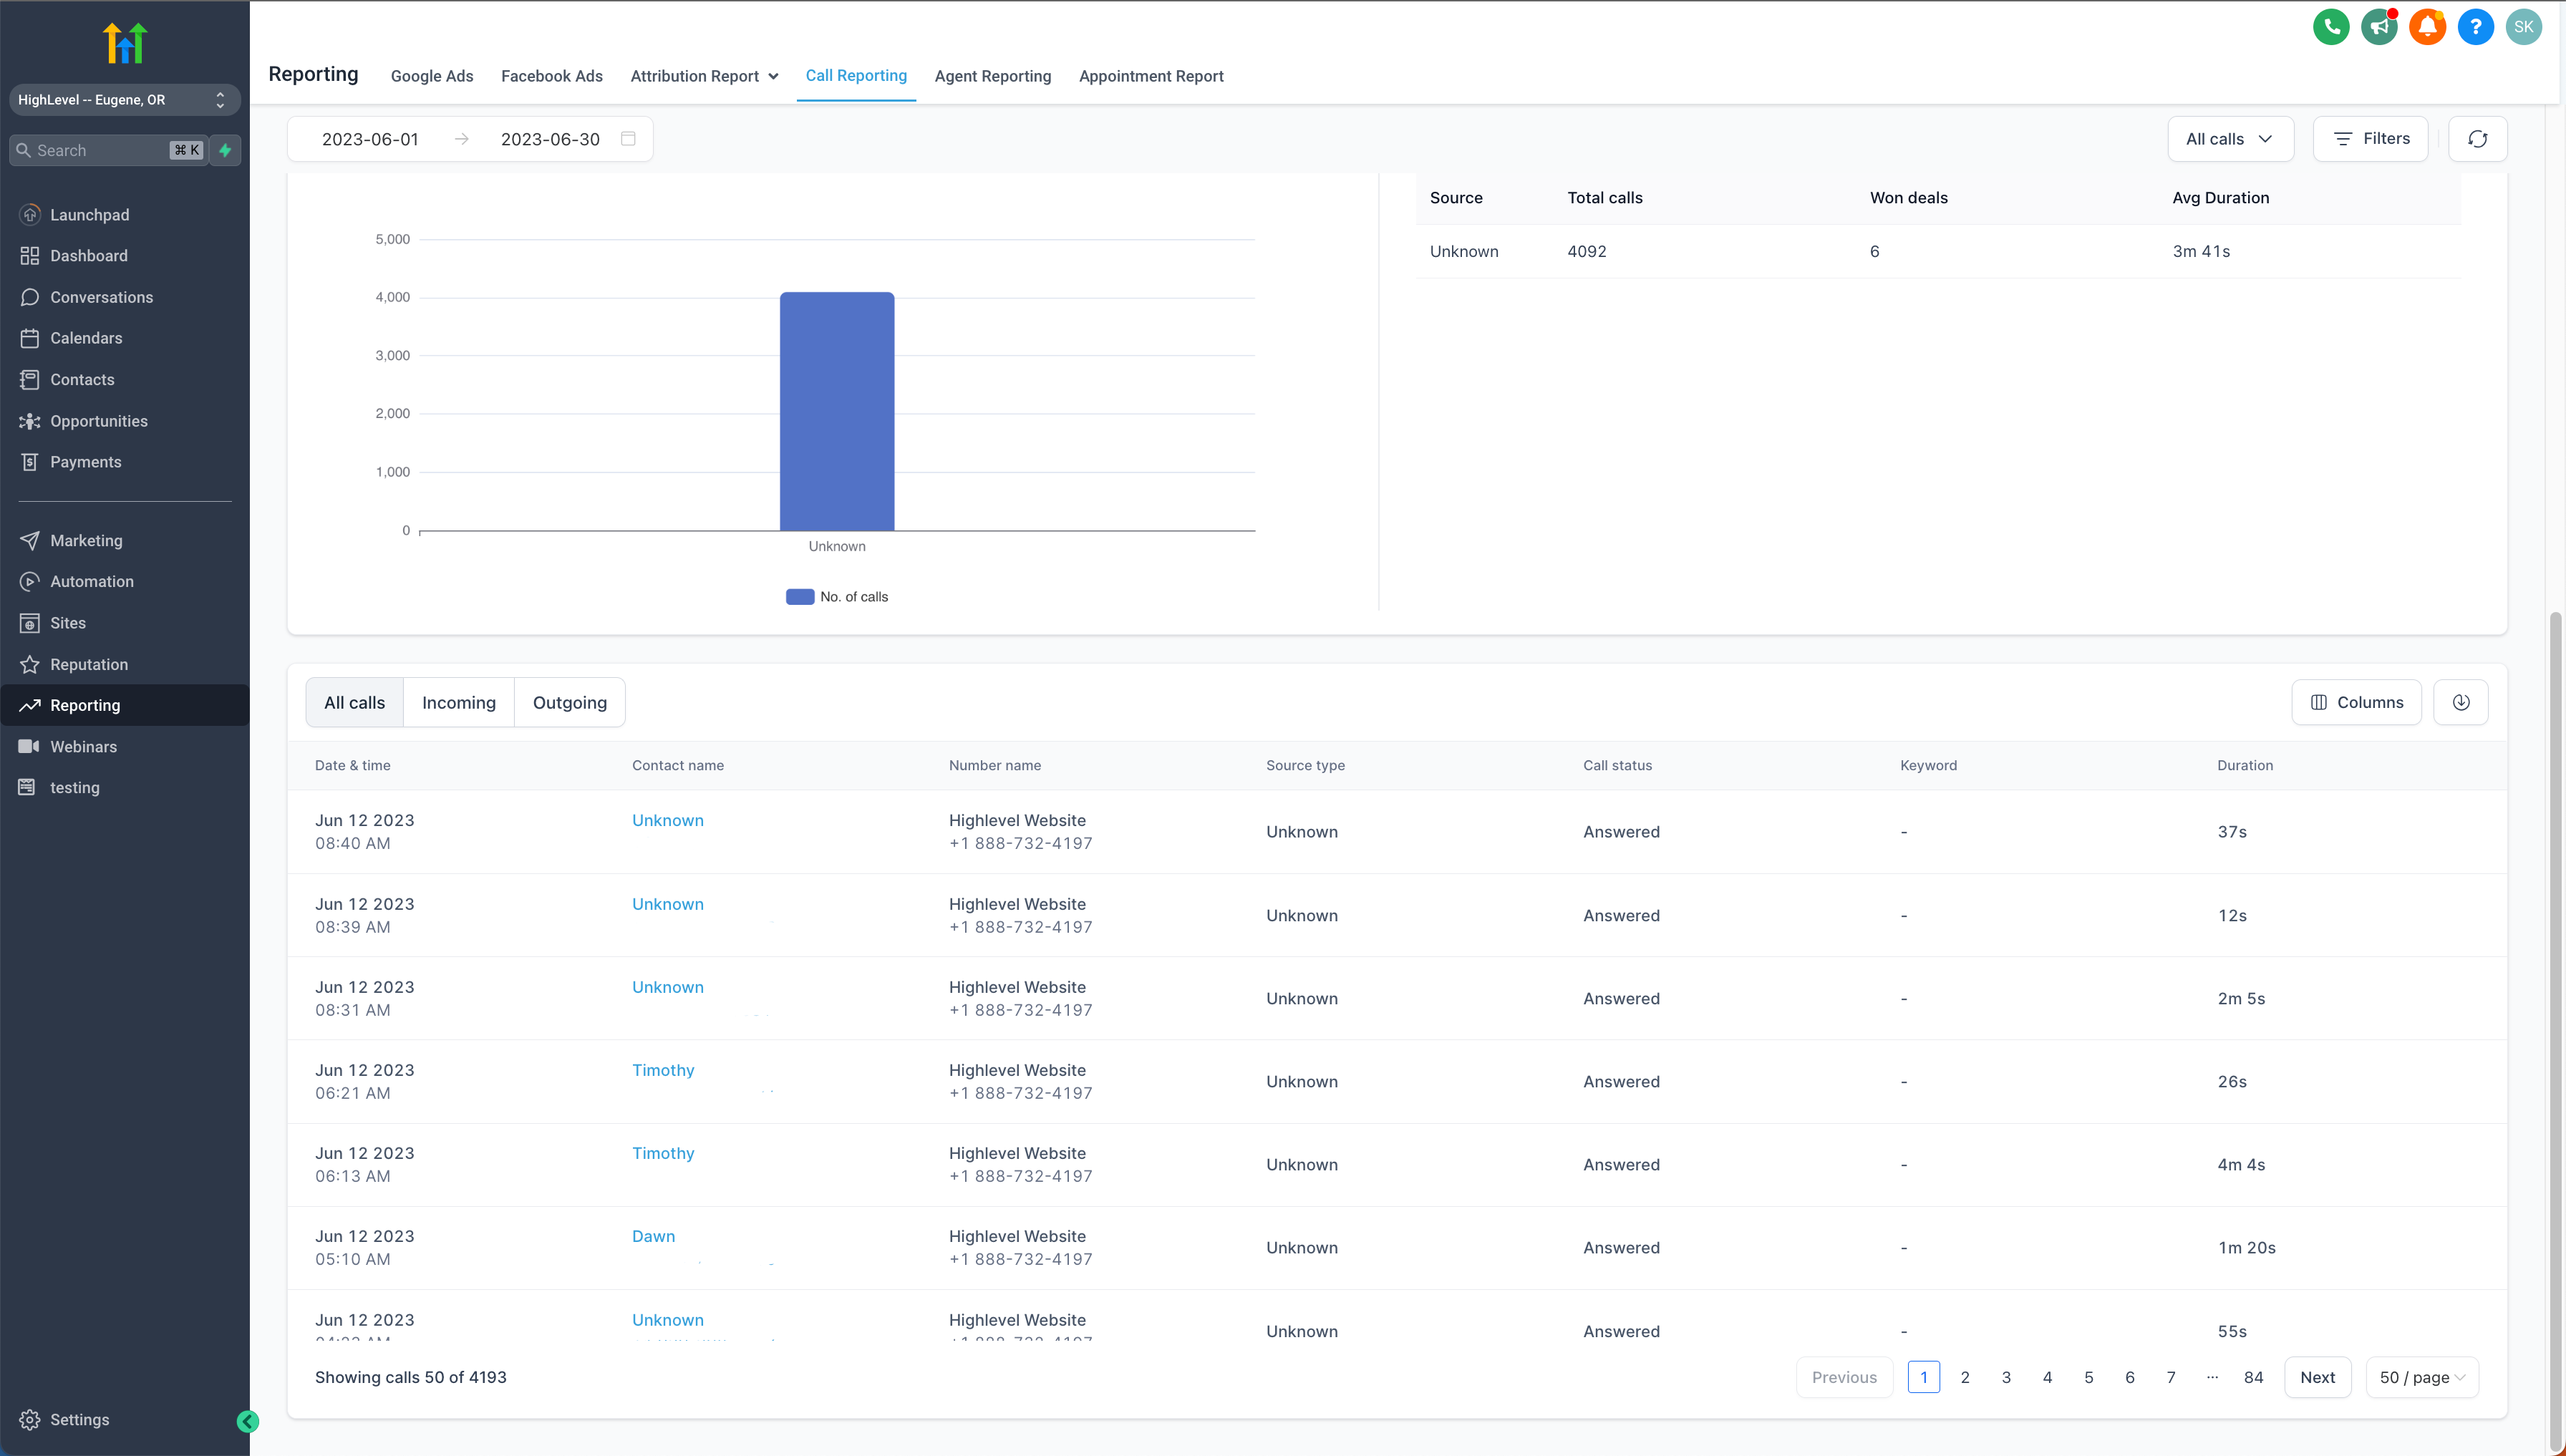Click the lightning bolt quick actions icon

[x=226, y=150]
